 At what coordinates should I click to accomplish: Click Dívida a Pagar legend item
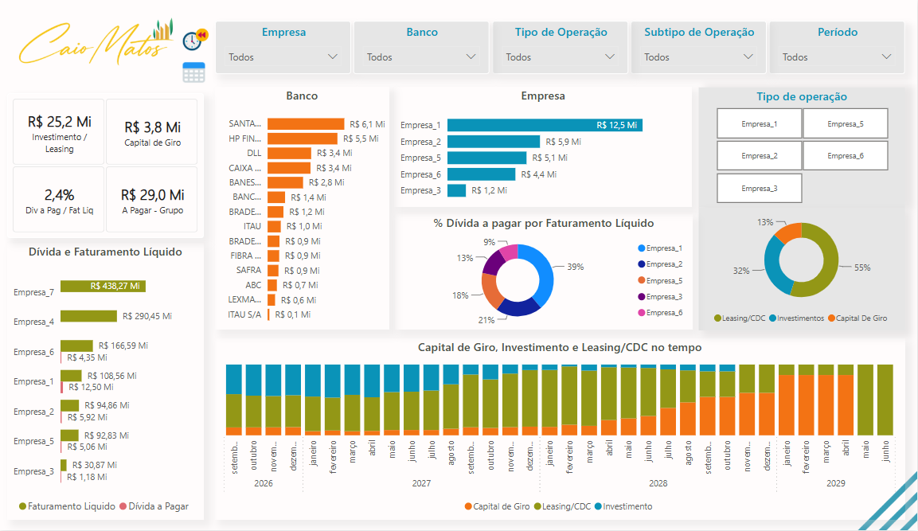tap(154, 506)
